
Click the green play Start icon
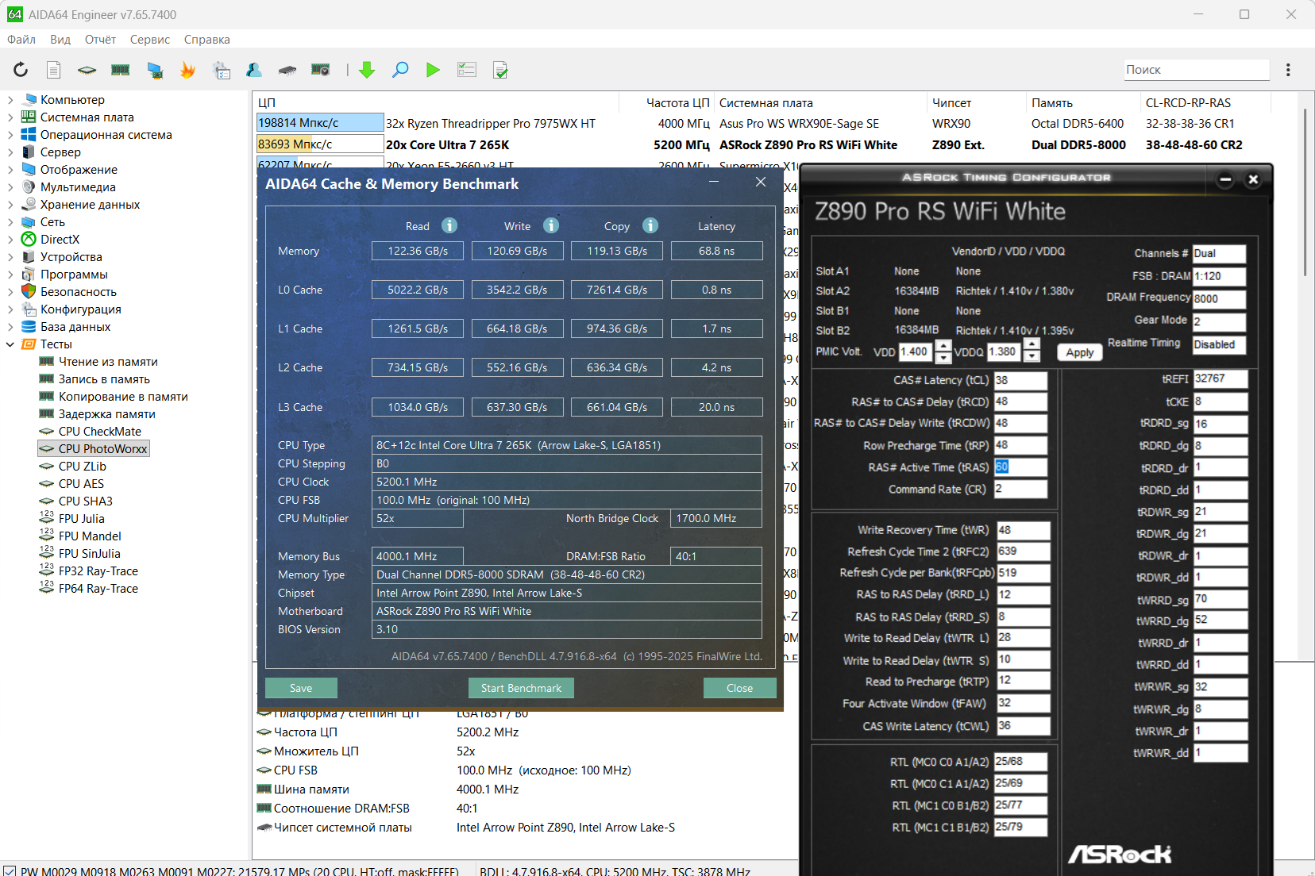433,70
